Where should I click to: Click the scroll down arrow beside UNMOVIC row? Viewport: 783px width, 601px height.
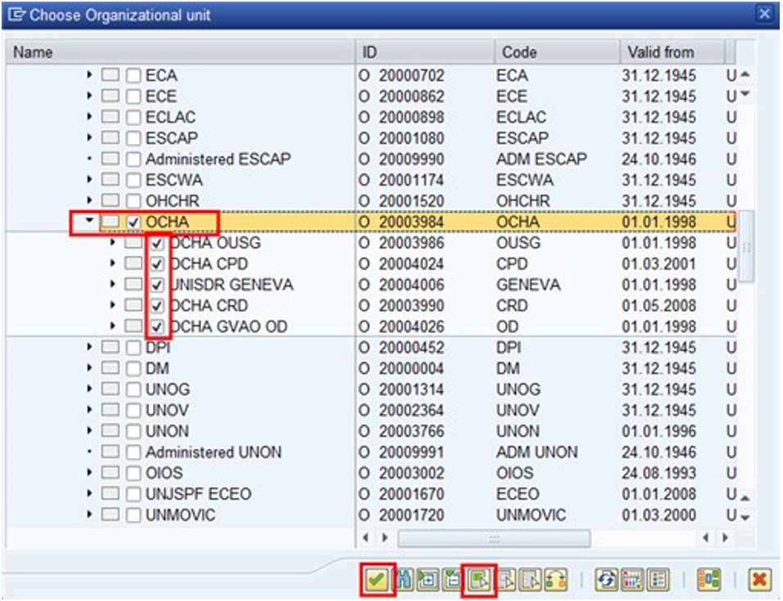tap(745, 518)
